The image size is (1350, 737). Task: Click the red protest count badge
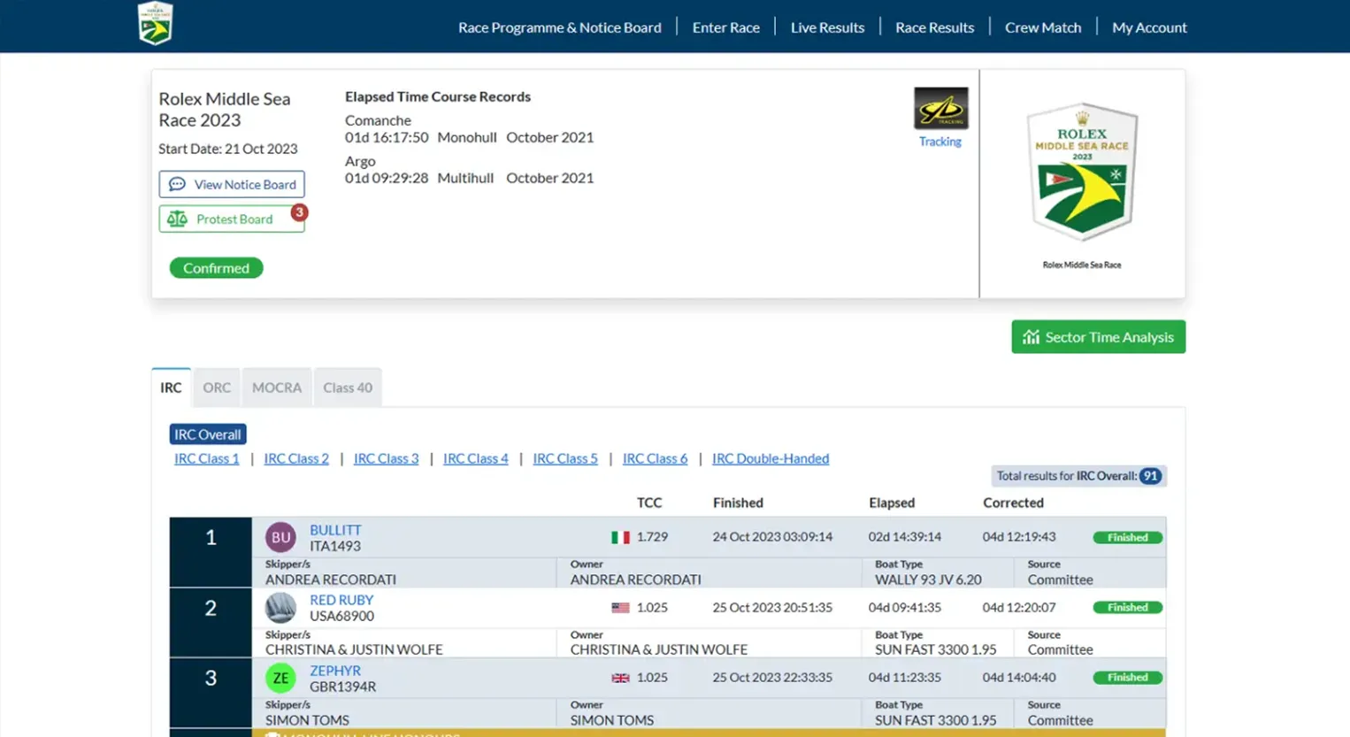click(x=299, y=212)
